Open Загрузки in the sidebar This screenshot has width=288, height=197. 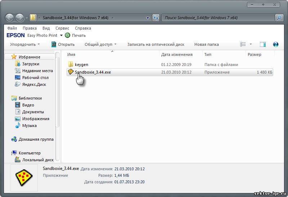coord(31,64)
